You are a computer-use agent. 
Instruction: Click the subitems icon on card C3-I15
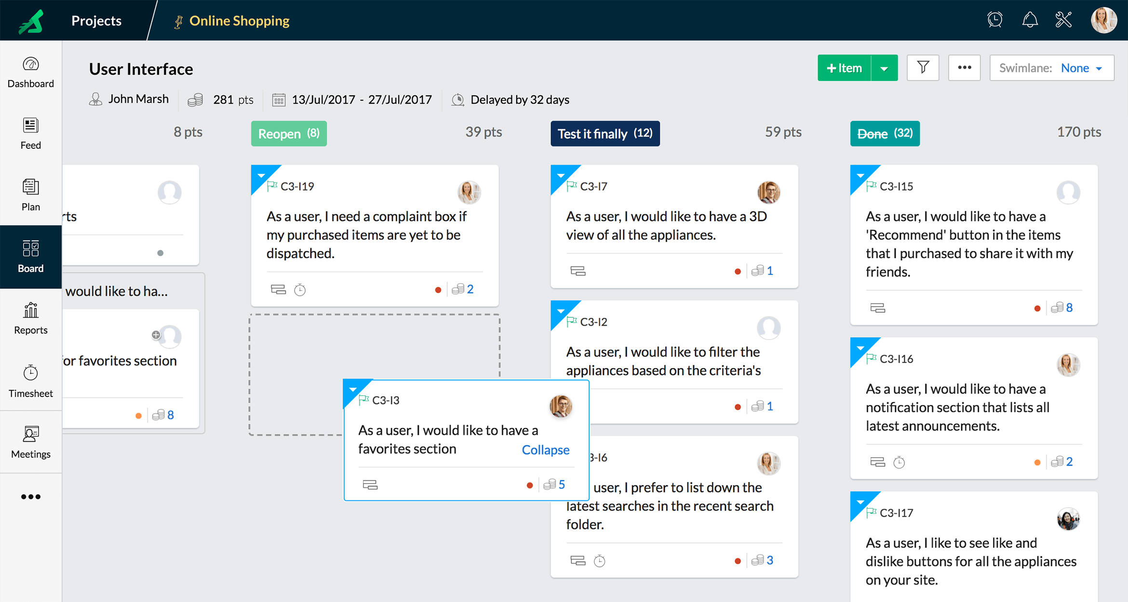point(878,308)
